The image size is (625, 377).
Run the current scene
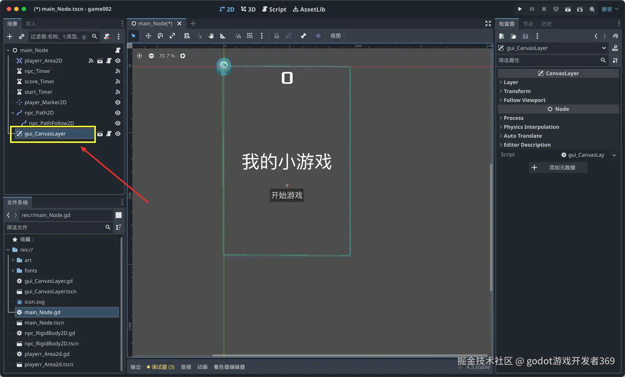tap(568, 9)
